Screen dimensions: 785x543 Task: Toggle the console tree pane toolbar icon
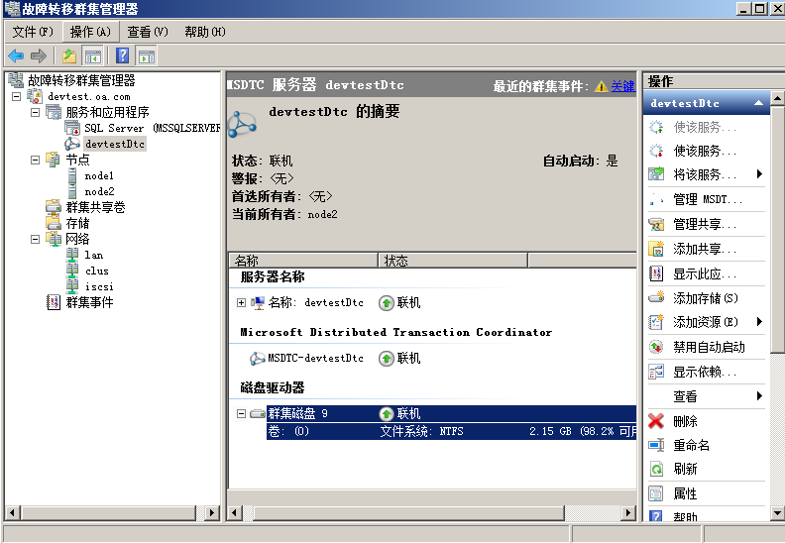92,55
